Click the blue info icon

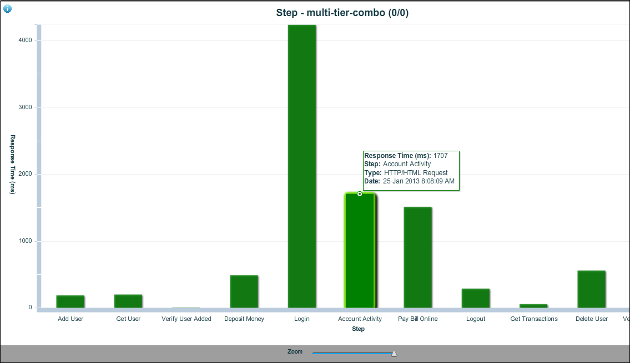pyautogui.click(x=7, y=8)
